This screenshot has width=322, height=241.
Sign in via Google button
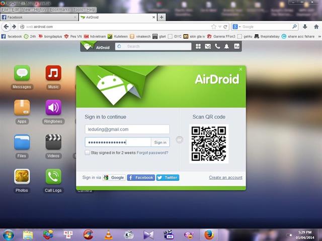point(114,177)
